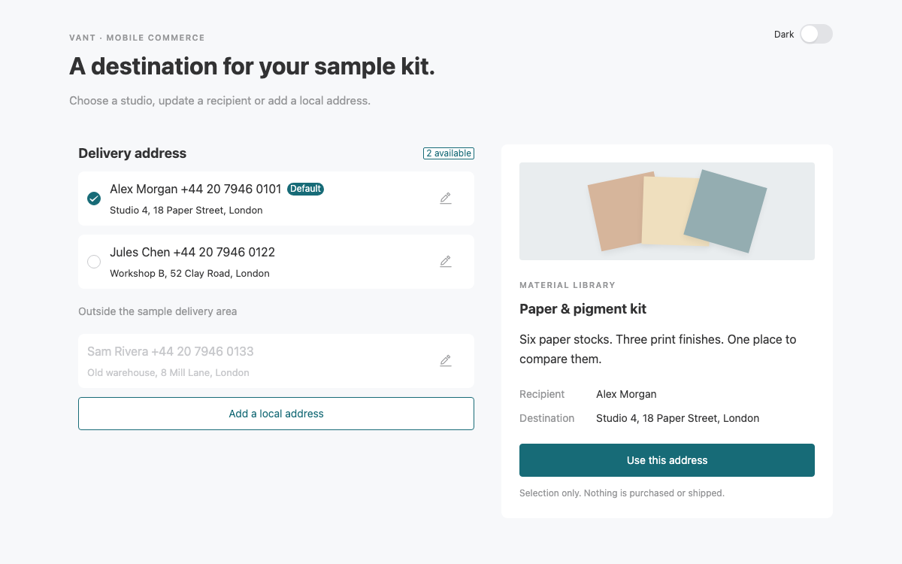Toggle the Dark mode switch
Image resolution: width=902 pixels, height=564 pixels.
pos(816,34)
